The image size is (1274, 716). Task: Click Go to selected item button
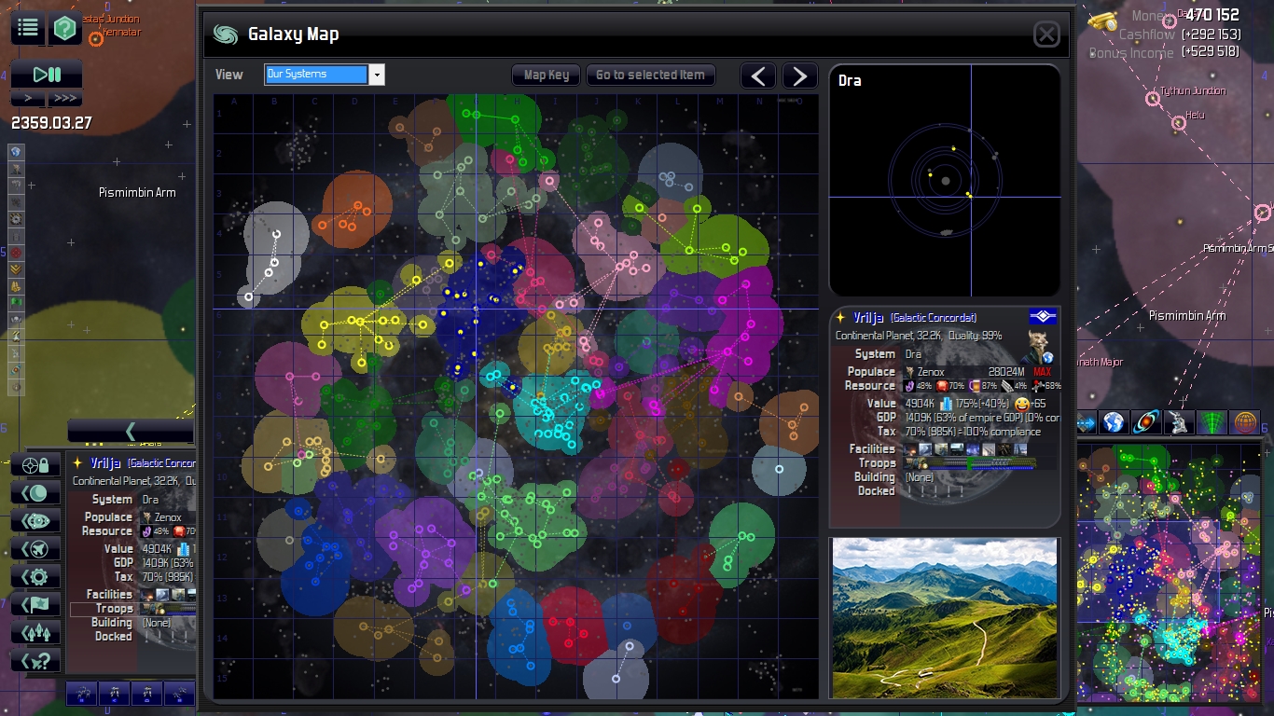point(651,76)
